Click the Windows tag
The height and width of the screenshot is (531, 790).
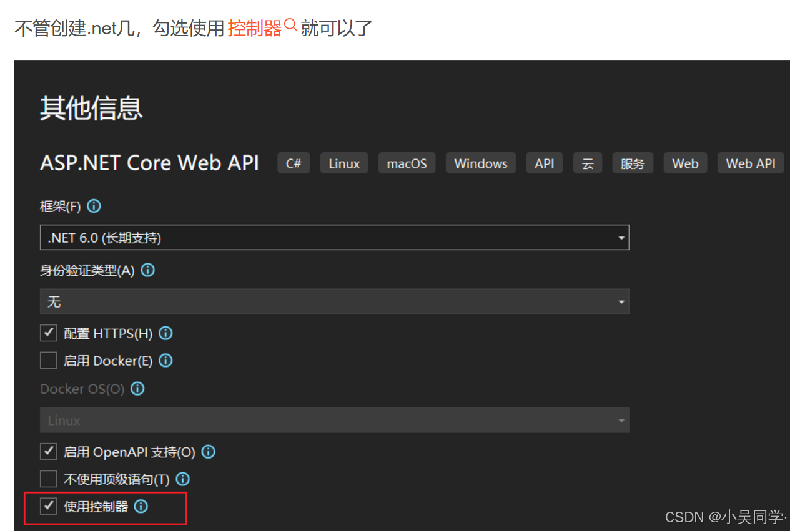pyautogui.click(x=481, y=163)
